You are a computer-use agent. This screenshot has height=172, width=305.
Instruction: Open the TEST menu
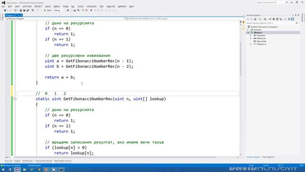(x=102, y=6)
